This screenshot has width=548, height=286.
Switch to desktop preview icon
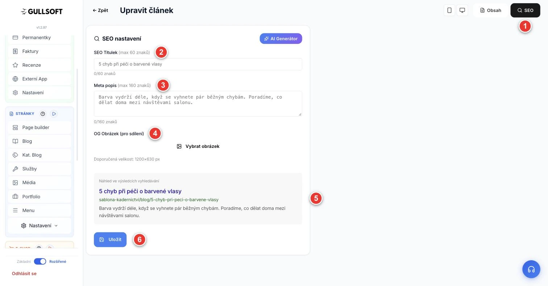[462, 10]
